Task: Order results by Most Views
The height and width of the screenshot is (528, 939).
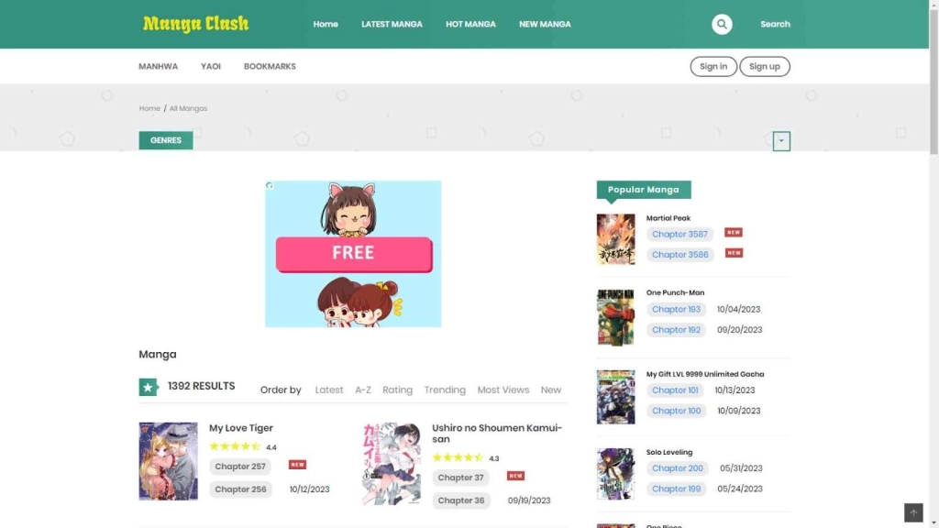Action: coord(503,390)
